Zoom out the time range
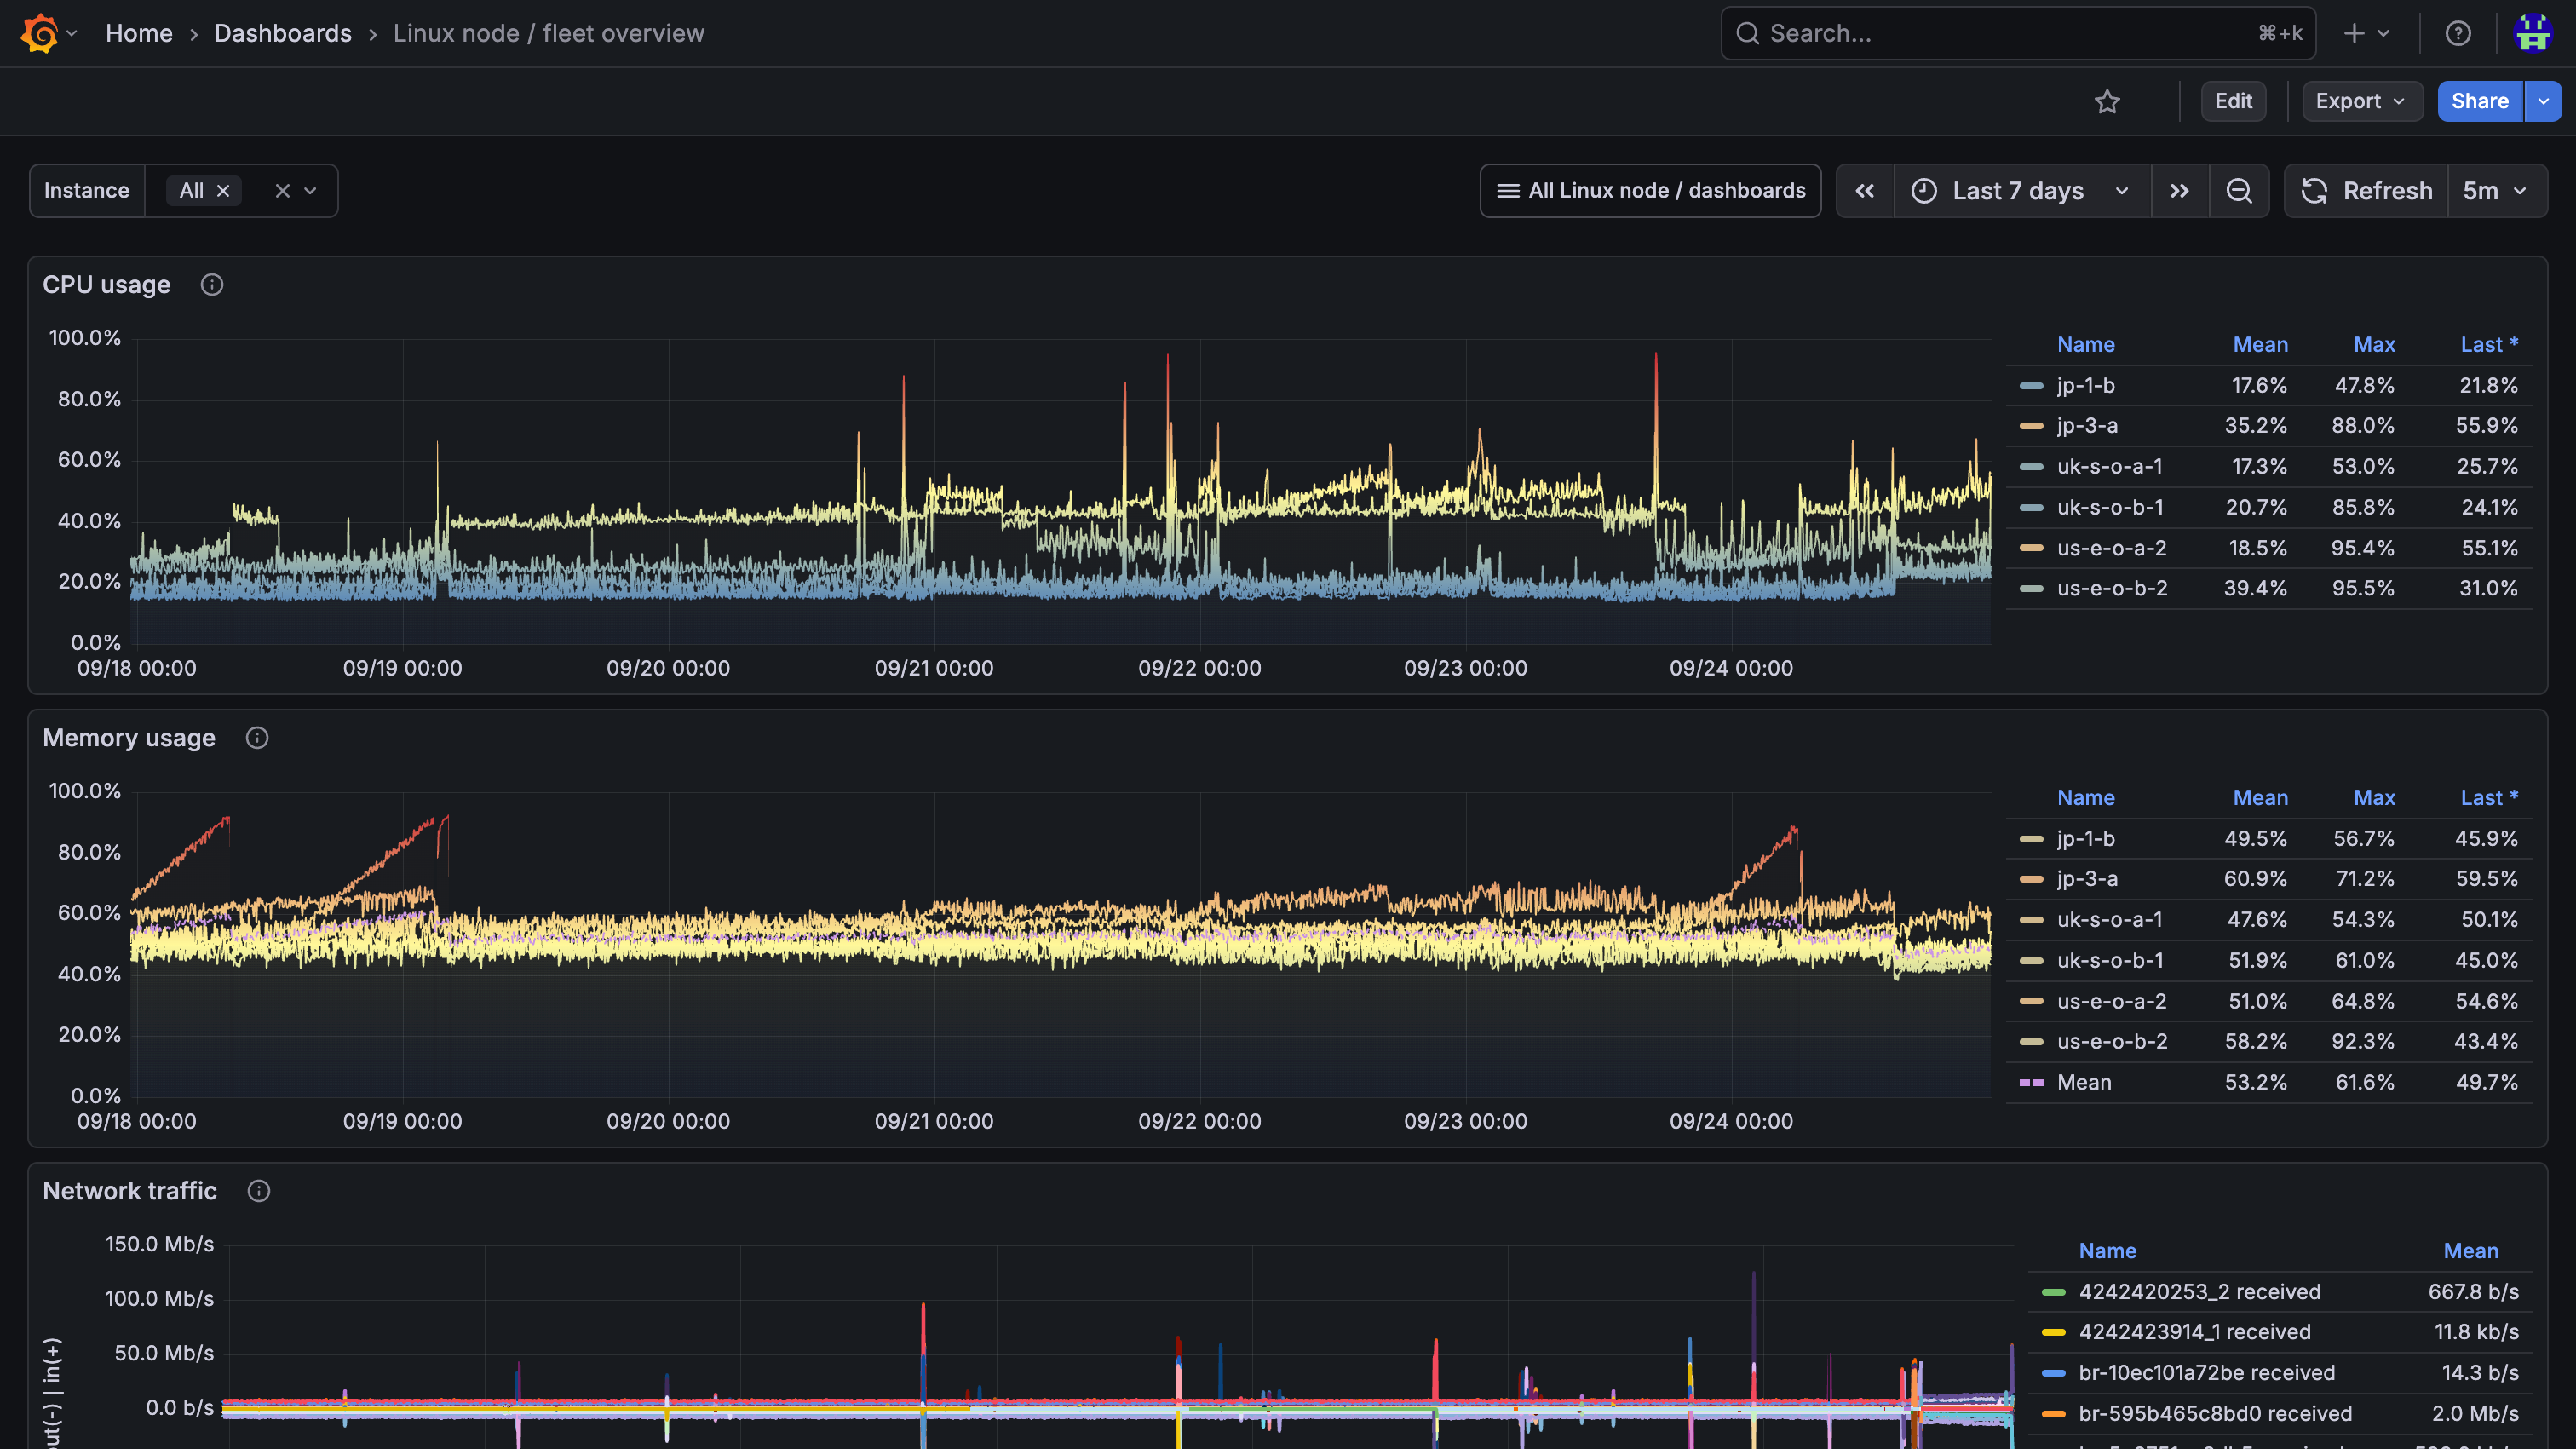This screenshot has height=1449, width=2576. pyautogui.click(x=2239, y=191)
